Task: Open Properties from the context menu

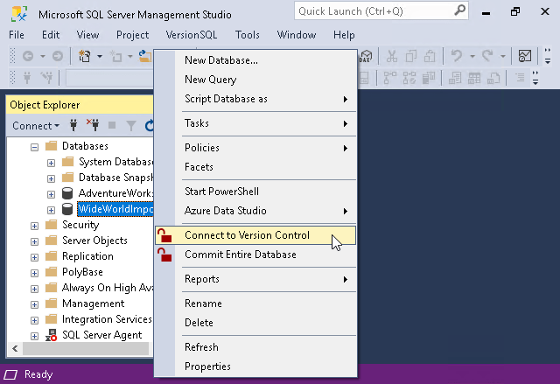Action: 255,367
